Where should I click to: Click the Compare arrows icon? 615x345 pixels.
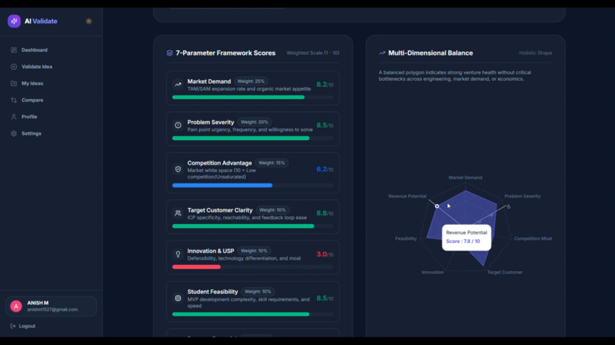14,101
